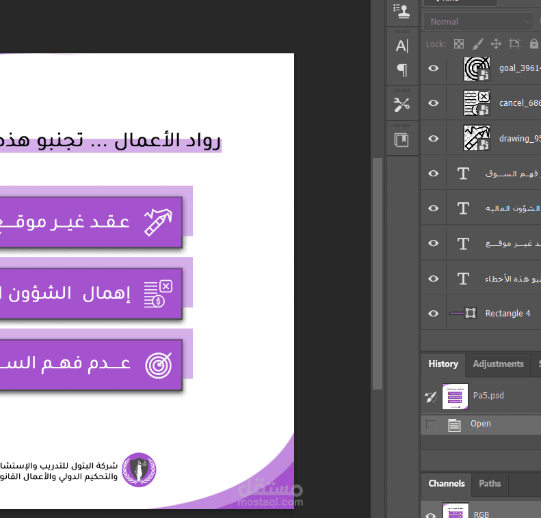Open the Tool Presets wrench icon
This screenshot has height=518, width=541.
pyautogui.click(x=402, y=105)
